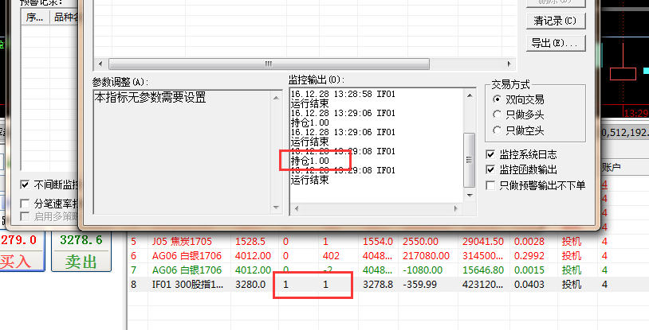Click the 监控输出 vertical scrollbar thumb
This screenshot has width=649, height=330.
pyautogui.click(x=469, y=159)
